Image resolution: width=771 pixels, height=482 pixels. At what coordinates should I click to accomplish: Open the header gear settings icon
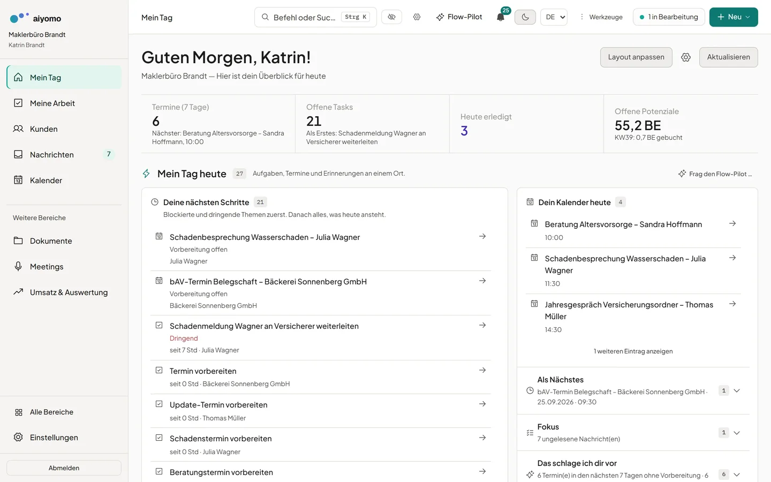click(417, 17)
